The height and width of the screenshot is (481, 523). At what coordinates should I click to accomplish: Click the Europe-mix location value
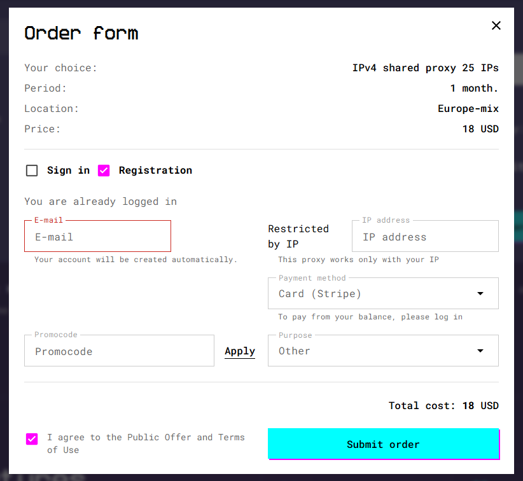[468, 108]
